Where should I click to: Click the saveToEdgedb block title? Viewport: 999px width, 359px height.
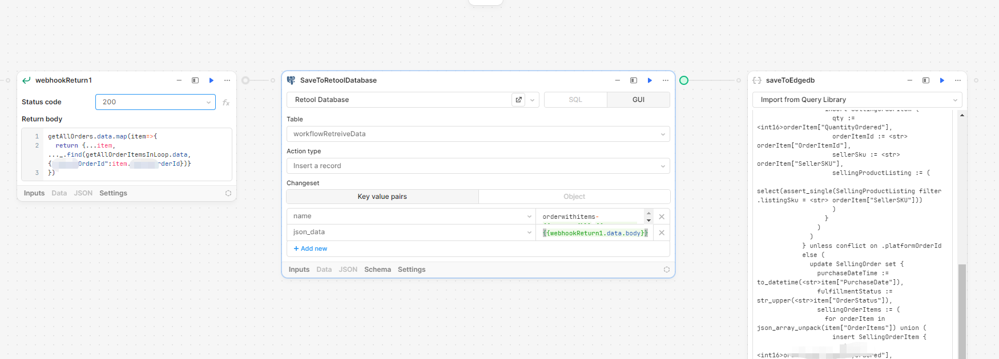[x=790, y=80]
